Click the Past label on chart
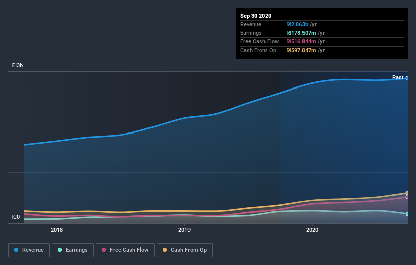416x265 pixels. point(398,77)
